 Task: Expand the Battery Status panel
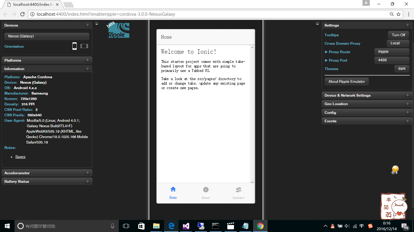pyautogui.click(x=47, y=182)
